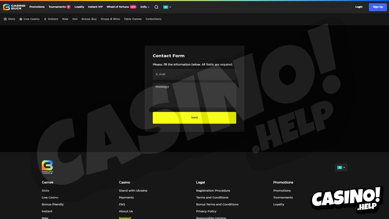
Task: Focus the Message text area
Action: tap(194, 95)
